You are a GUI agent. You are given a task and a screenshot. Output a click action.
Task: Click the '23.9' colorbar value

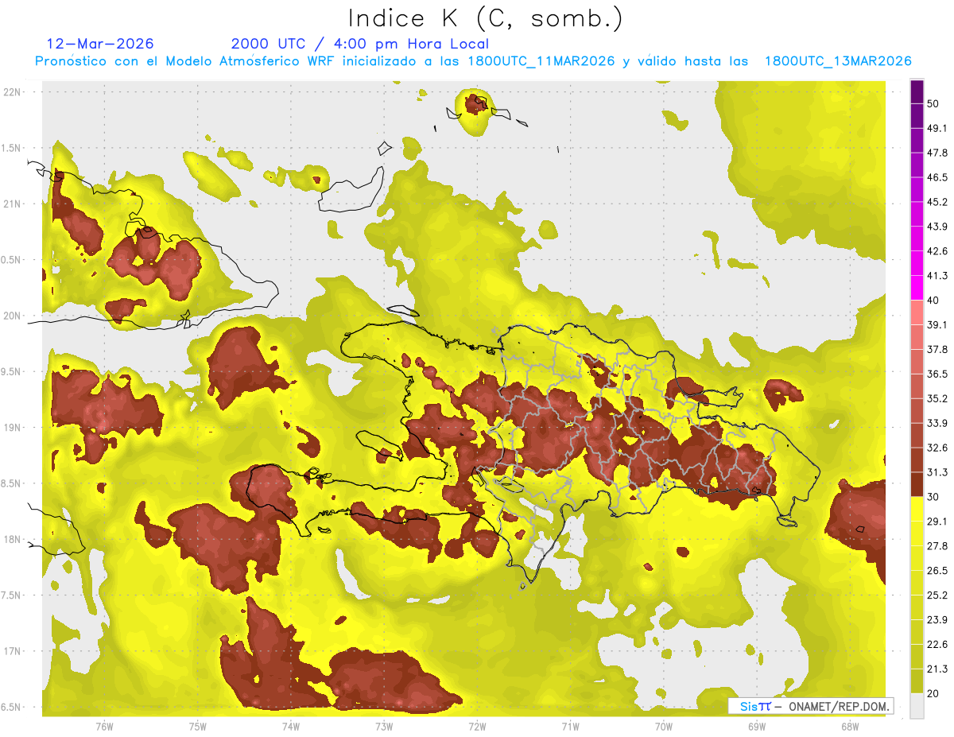coord(938,620)
